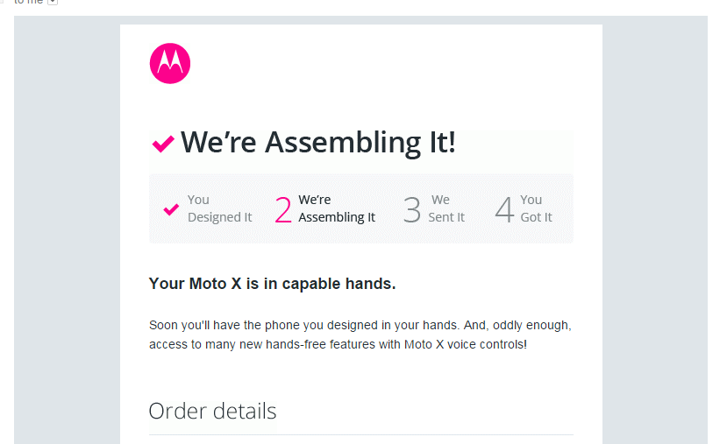
Task: Click the pink checkmark beside the main heading
Action: pos(163,144)
